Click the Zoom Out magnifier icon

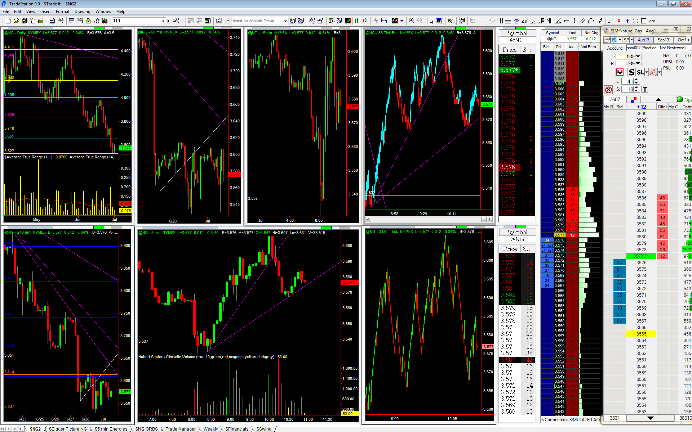420,21
